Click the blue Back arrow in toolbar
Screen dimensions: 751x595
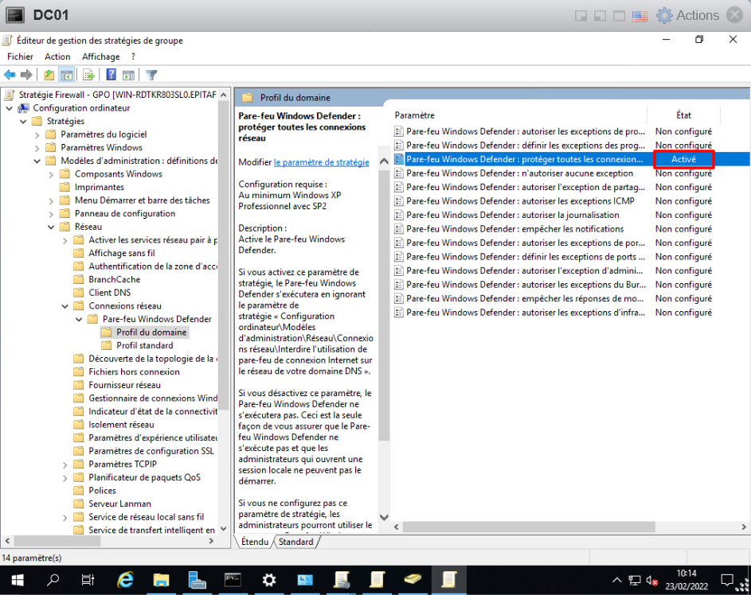[10, 75]
